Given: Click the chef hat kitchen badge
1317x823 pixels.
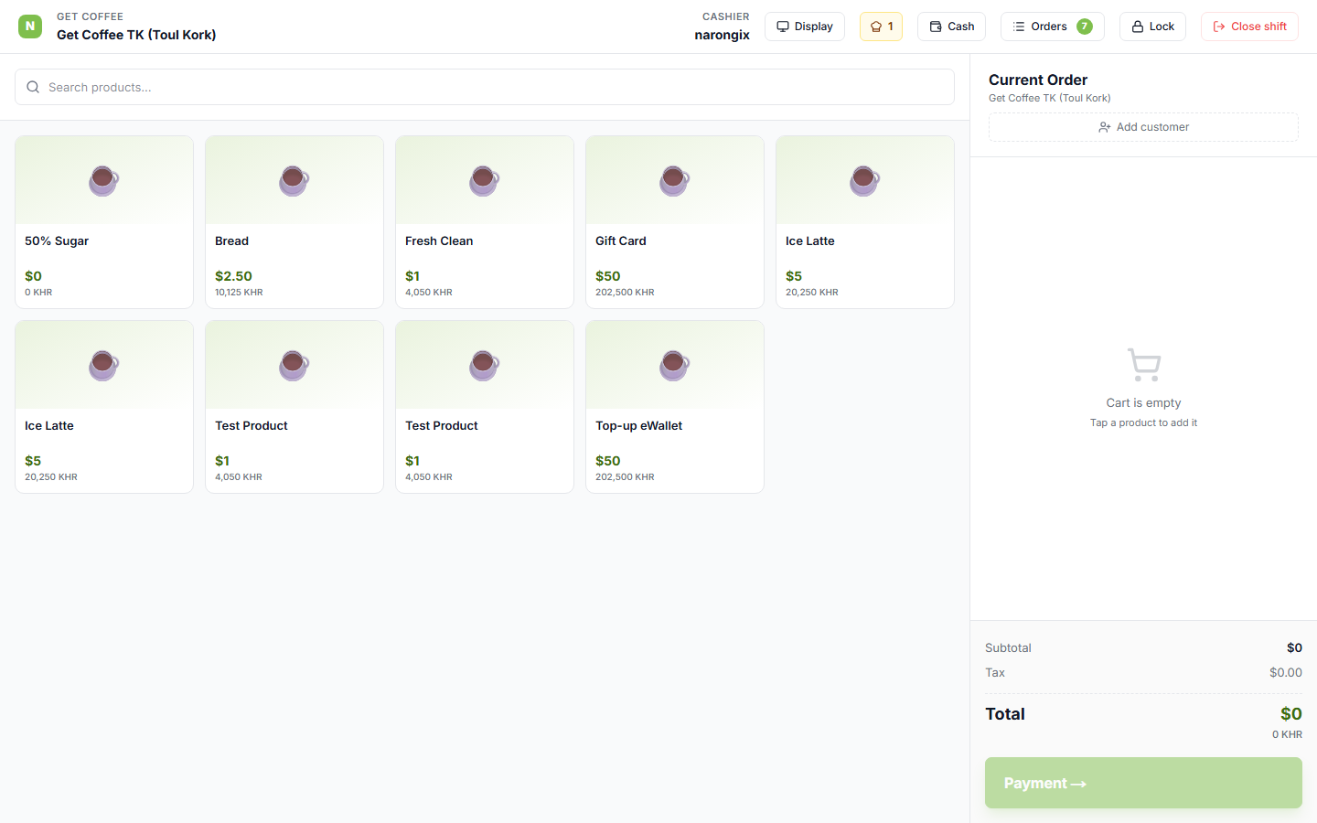Looking at the screenshot, I should click(880, 27).
